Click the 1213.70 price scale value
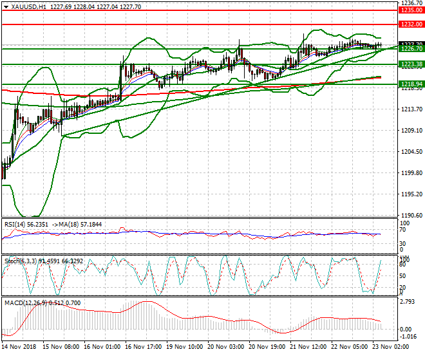Screen dimensions: 425x354 pos(411,109)
